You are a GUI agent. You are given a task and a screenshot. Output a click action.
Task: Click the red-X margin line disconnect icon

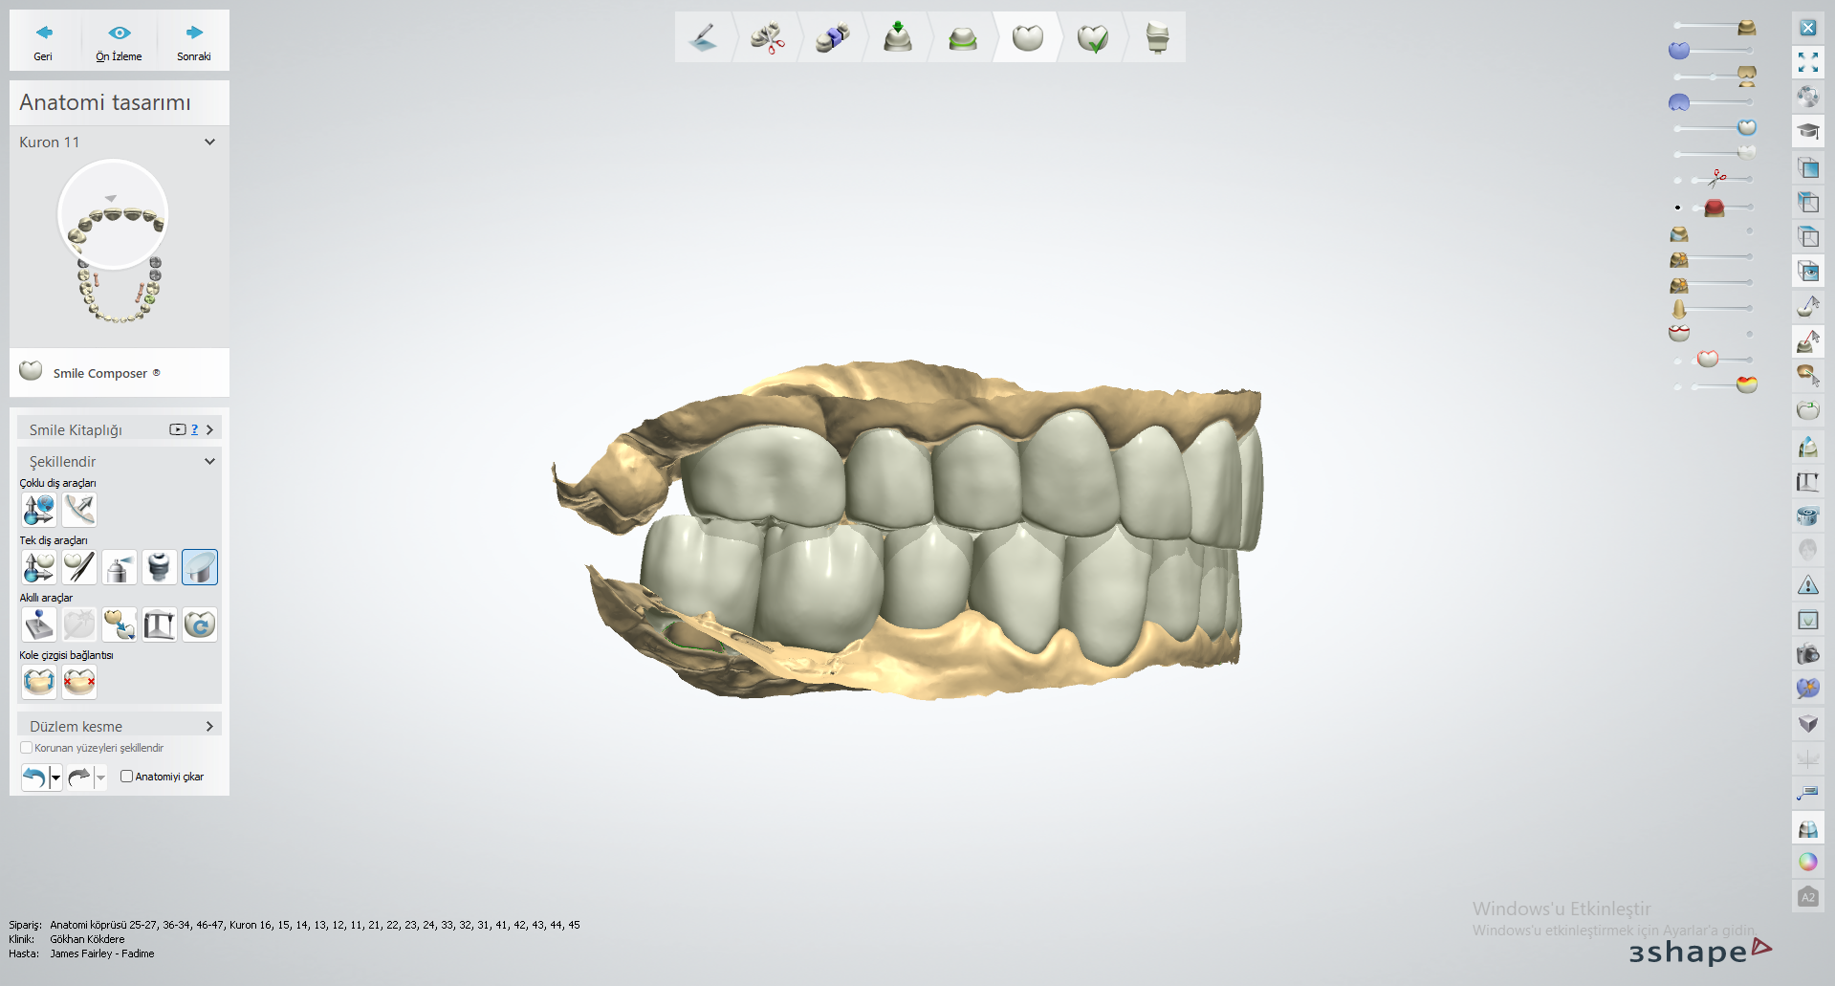[x=79, y=682]
